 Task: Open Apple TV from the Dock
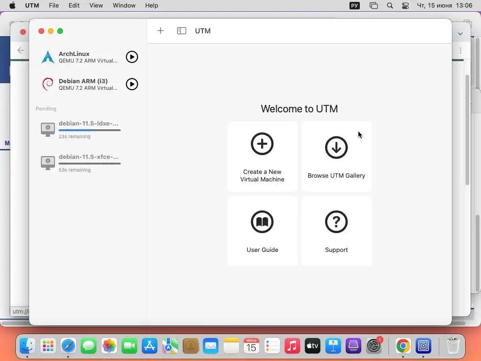(x=312, y=346)
